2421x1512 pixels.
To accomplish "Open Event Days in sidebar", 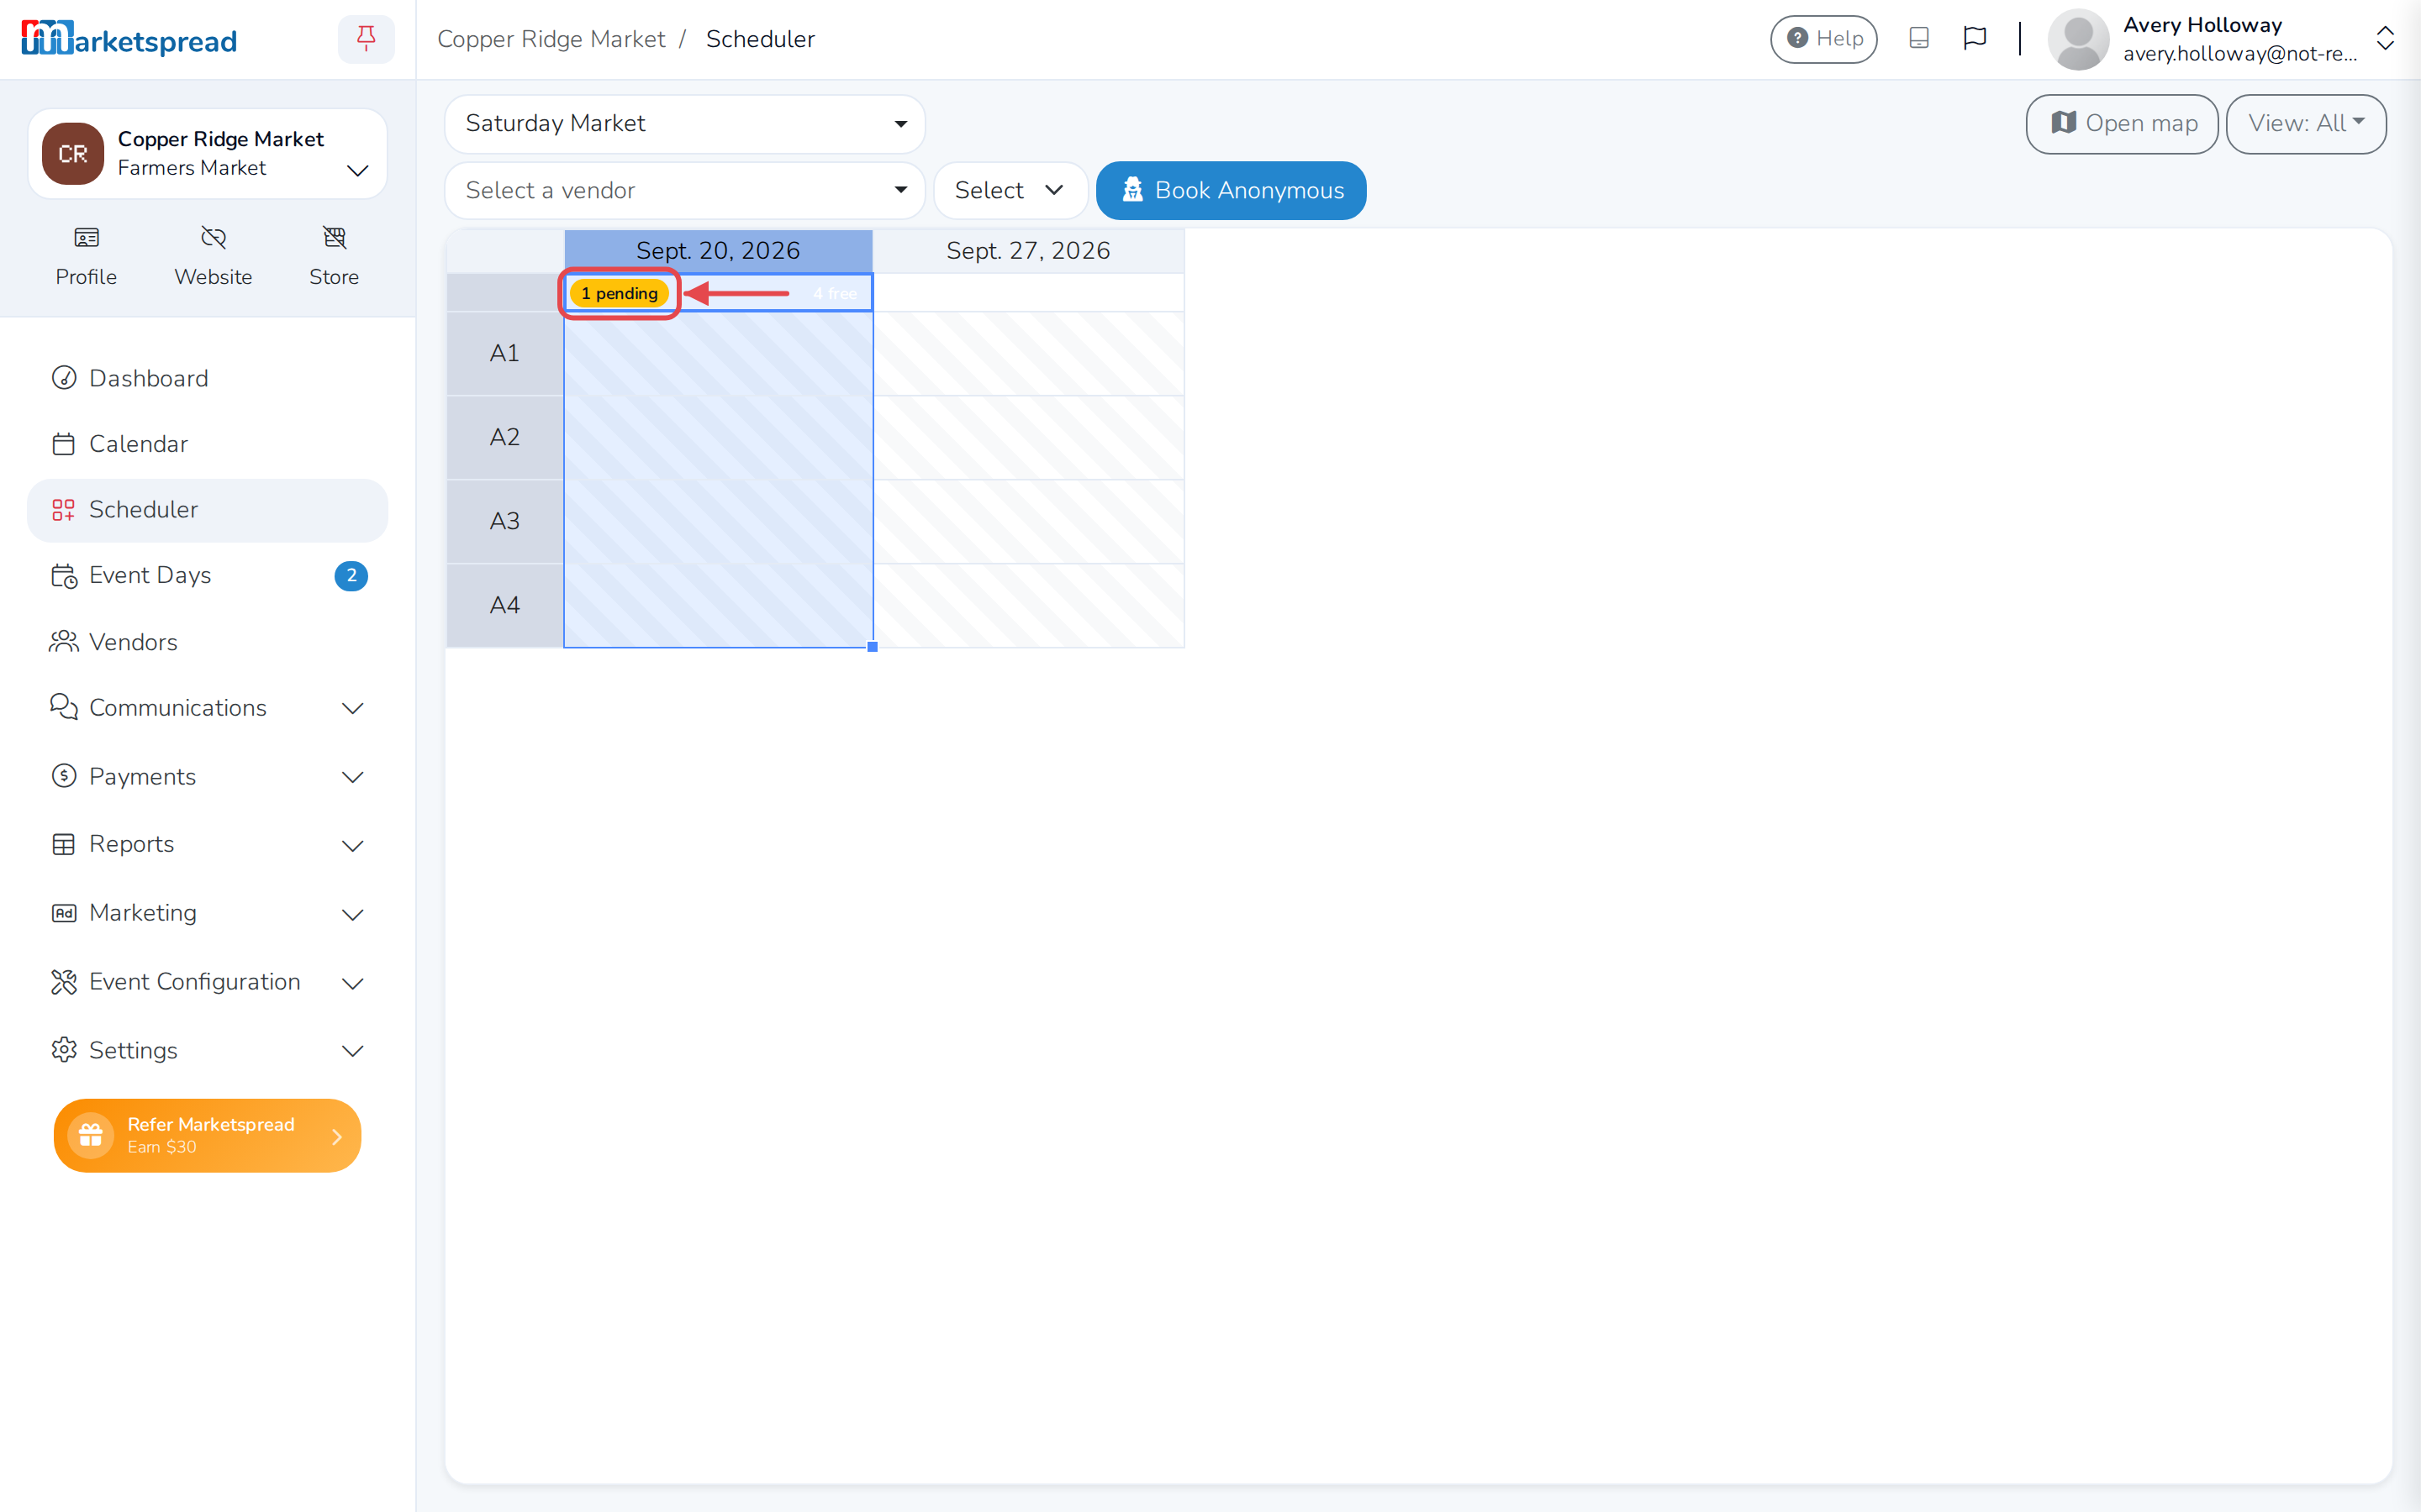I will point(207,576).
